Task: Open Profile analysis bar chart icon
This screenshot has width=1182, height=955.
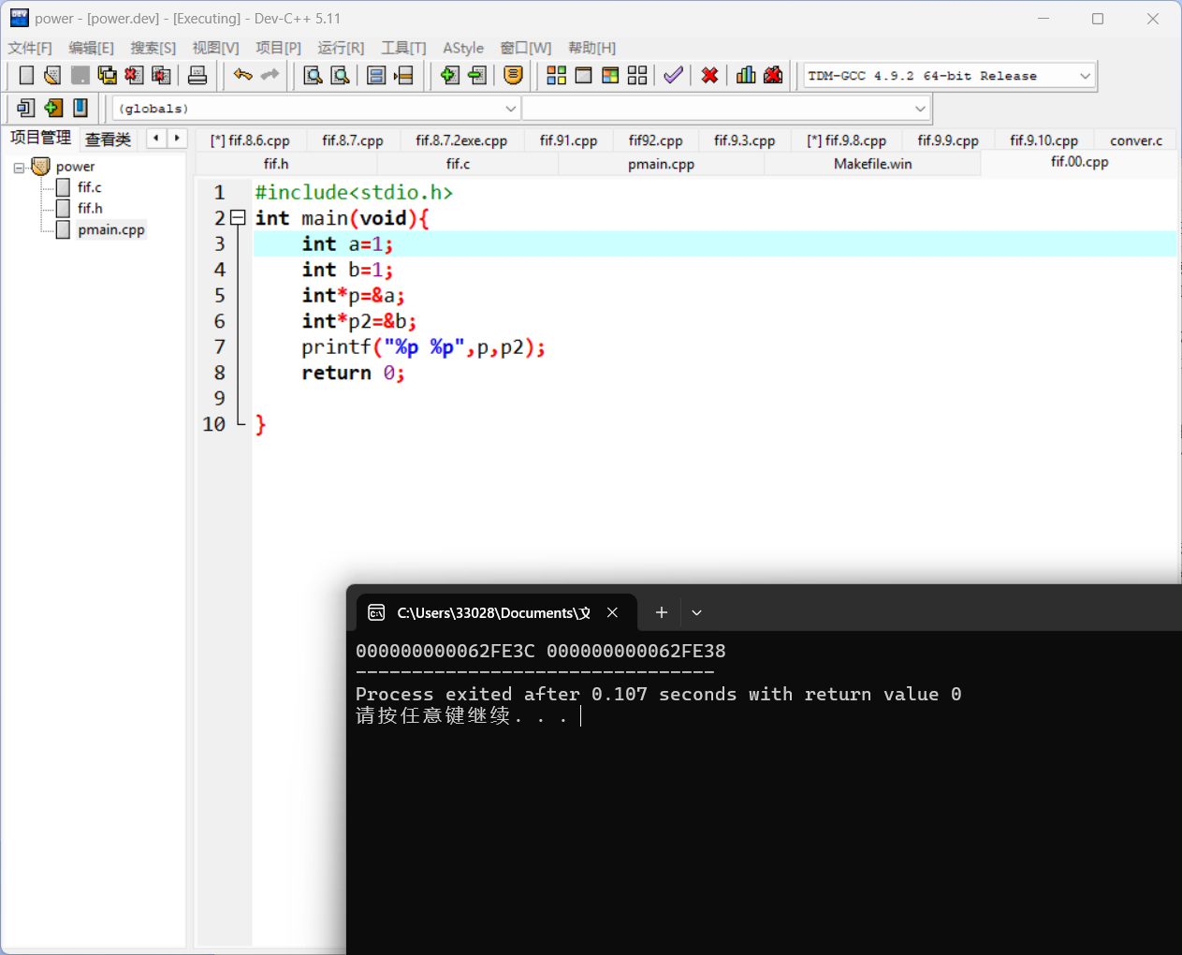Action: pyautogui.click(x=746, y=76)
